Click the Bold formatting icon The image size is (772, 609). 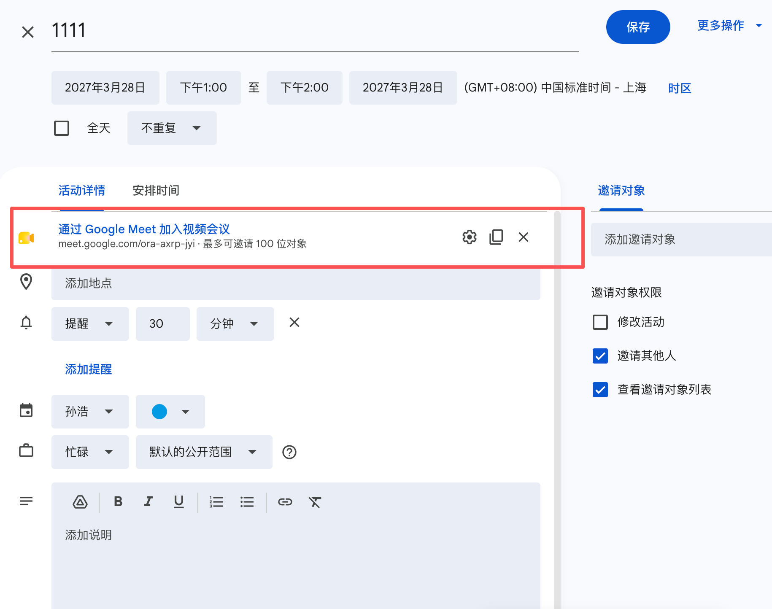point(118,501)
